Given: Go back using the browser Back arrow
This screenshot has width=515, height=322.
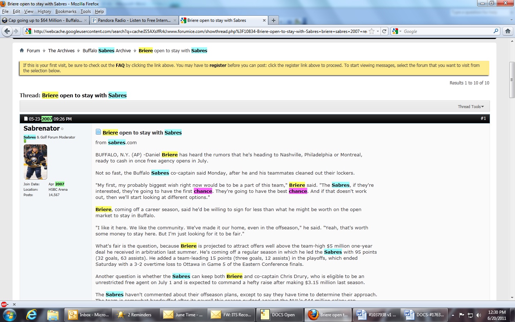Looking at the screenshot, I should [x=7, y=31].
